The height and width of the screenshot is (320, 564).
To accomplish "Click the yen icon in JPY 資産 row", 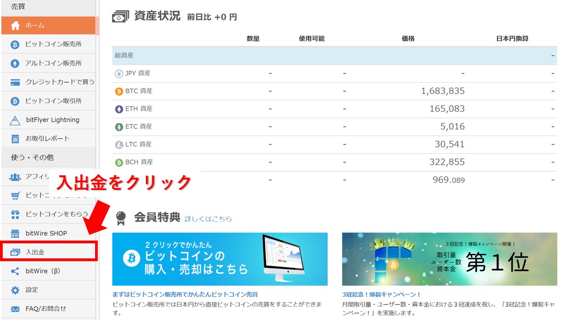I will (x=119, y=73).
